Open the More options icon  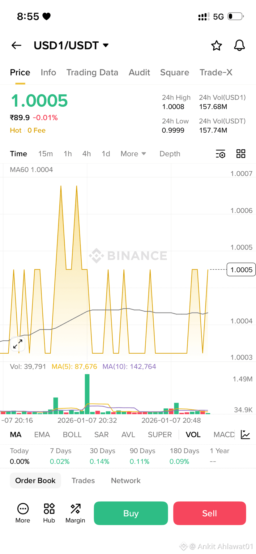point(23,513)
